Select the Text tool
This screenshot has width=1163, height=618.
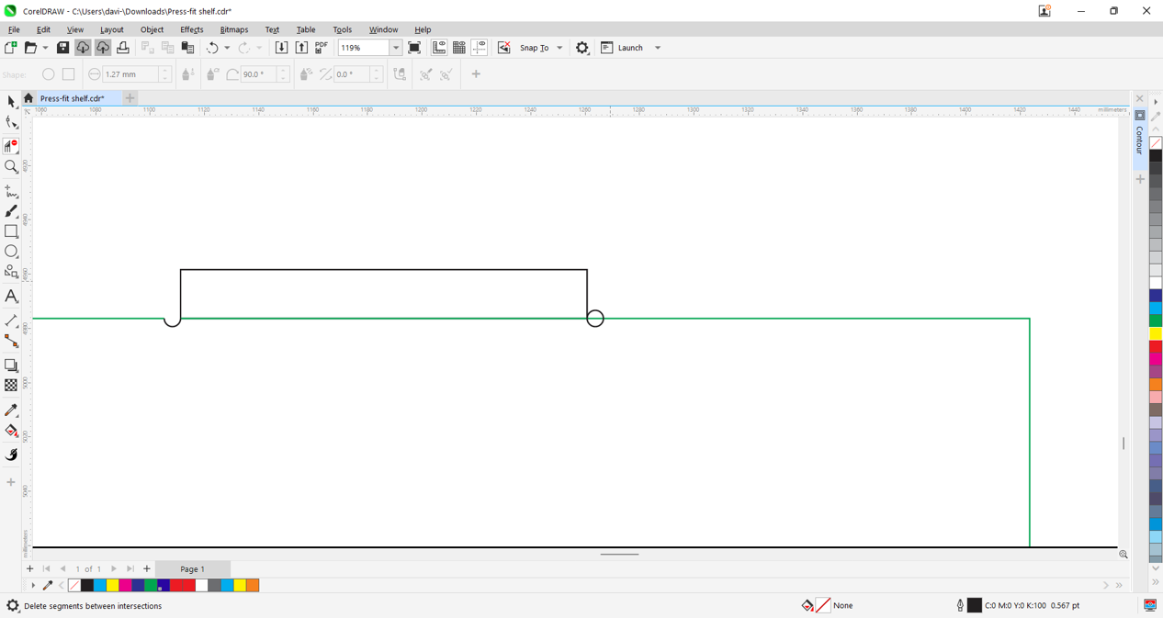(11, 296)
